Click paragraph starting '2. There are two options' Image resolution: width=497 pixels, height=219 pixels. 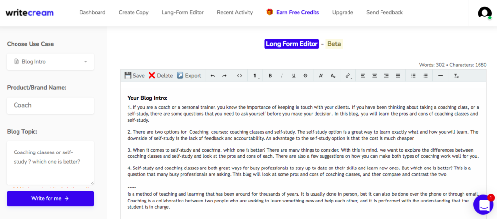pos(303,135)
